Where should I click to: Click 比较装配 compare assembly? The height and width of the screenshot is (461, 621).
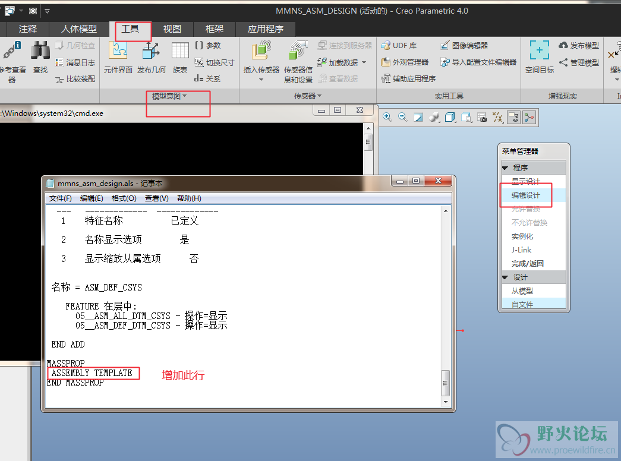click(x=75, y=79)
